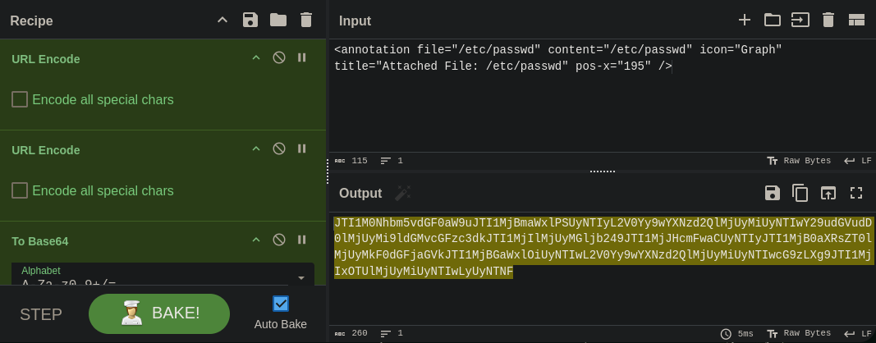
Task: Clear the recipe with trash icon
Action: click(306, 21)
